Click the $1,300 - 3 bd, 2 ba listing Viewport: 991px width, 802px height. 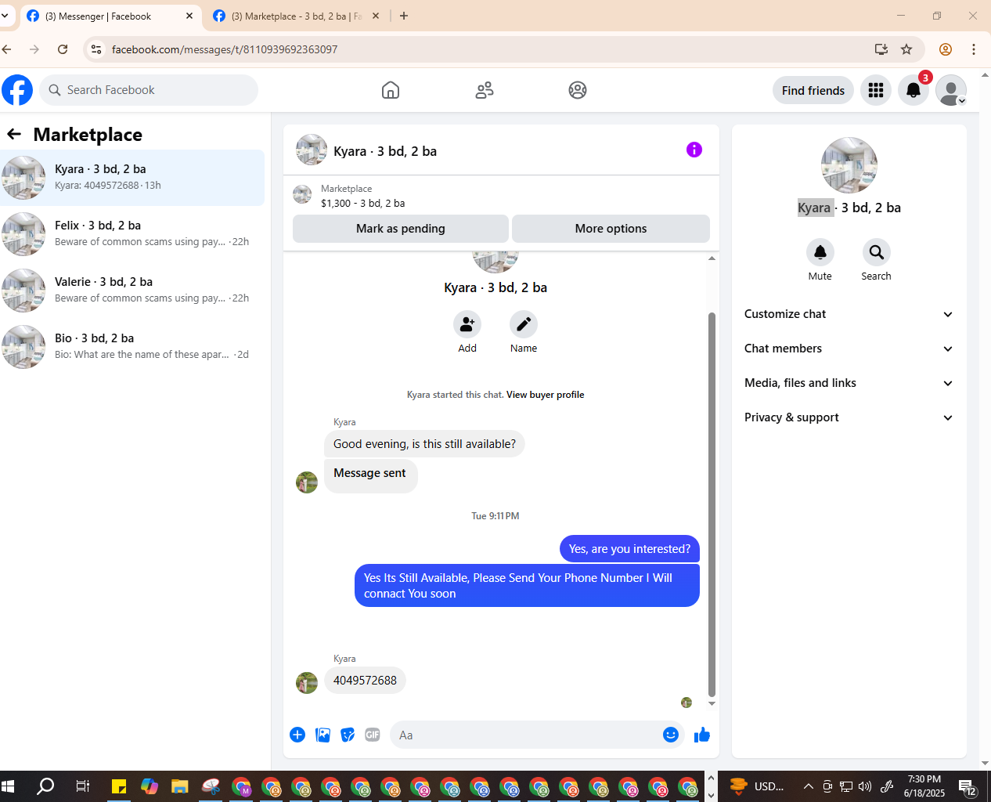[x=362, y=203]
